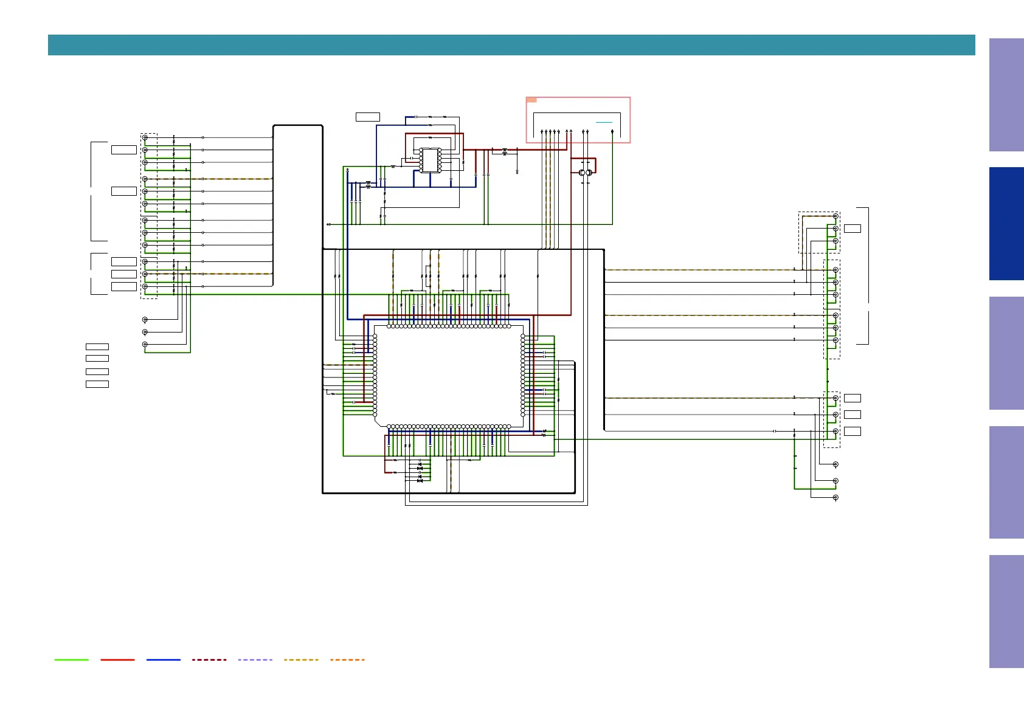Click the teal underlined link in pink box

pyautogui.click(x=604, y=122)
